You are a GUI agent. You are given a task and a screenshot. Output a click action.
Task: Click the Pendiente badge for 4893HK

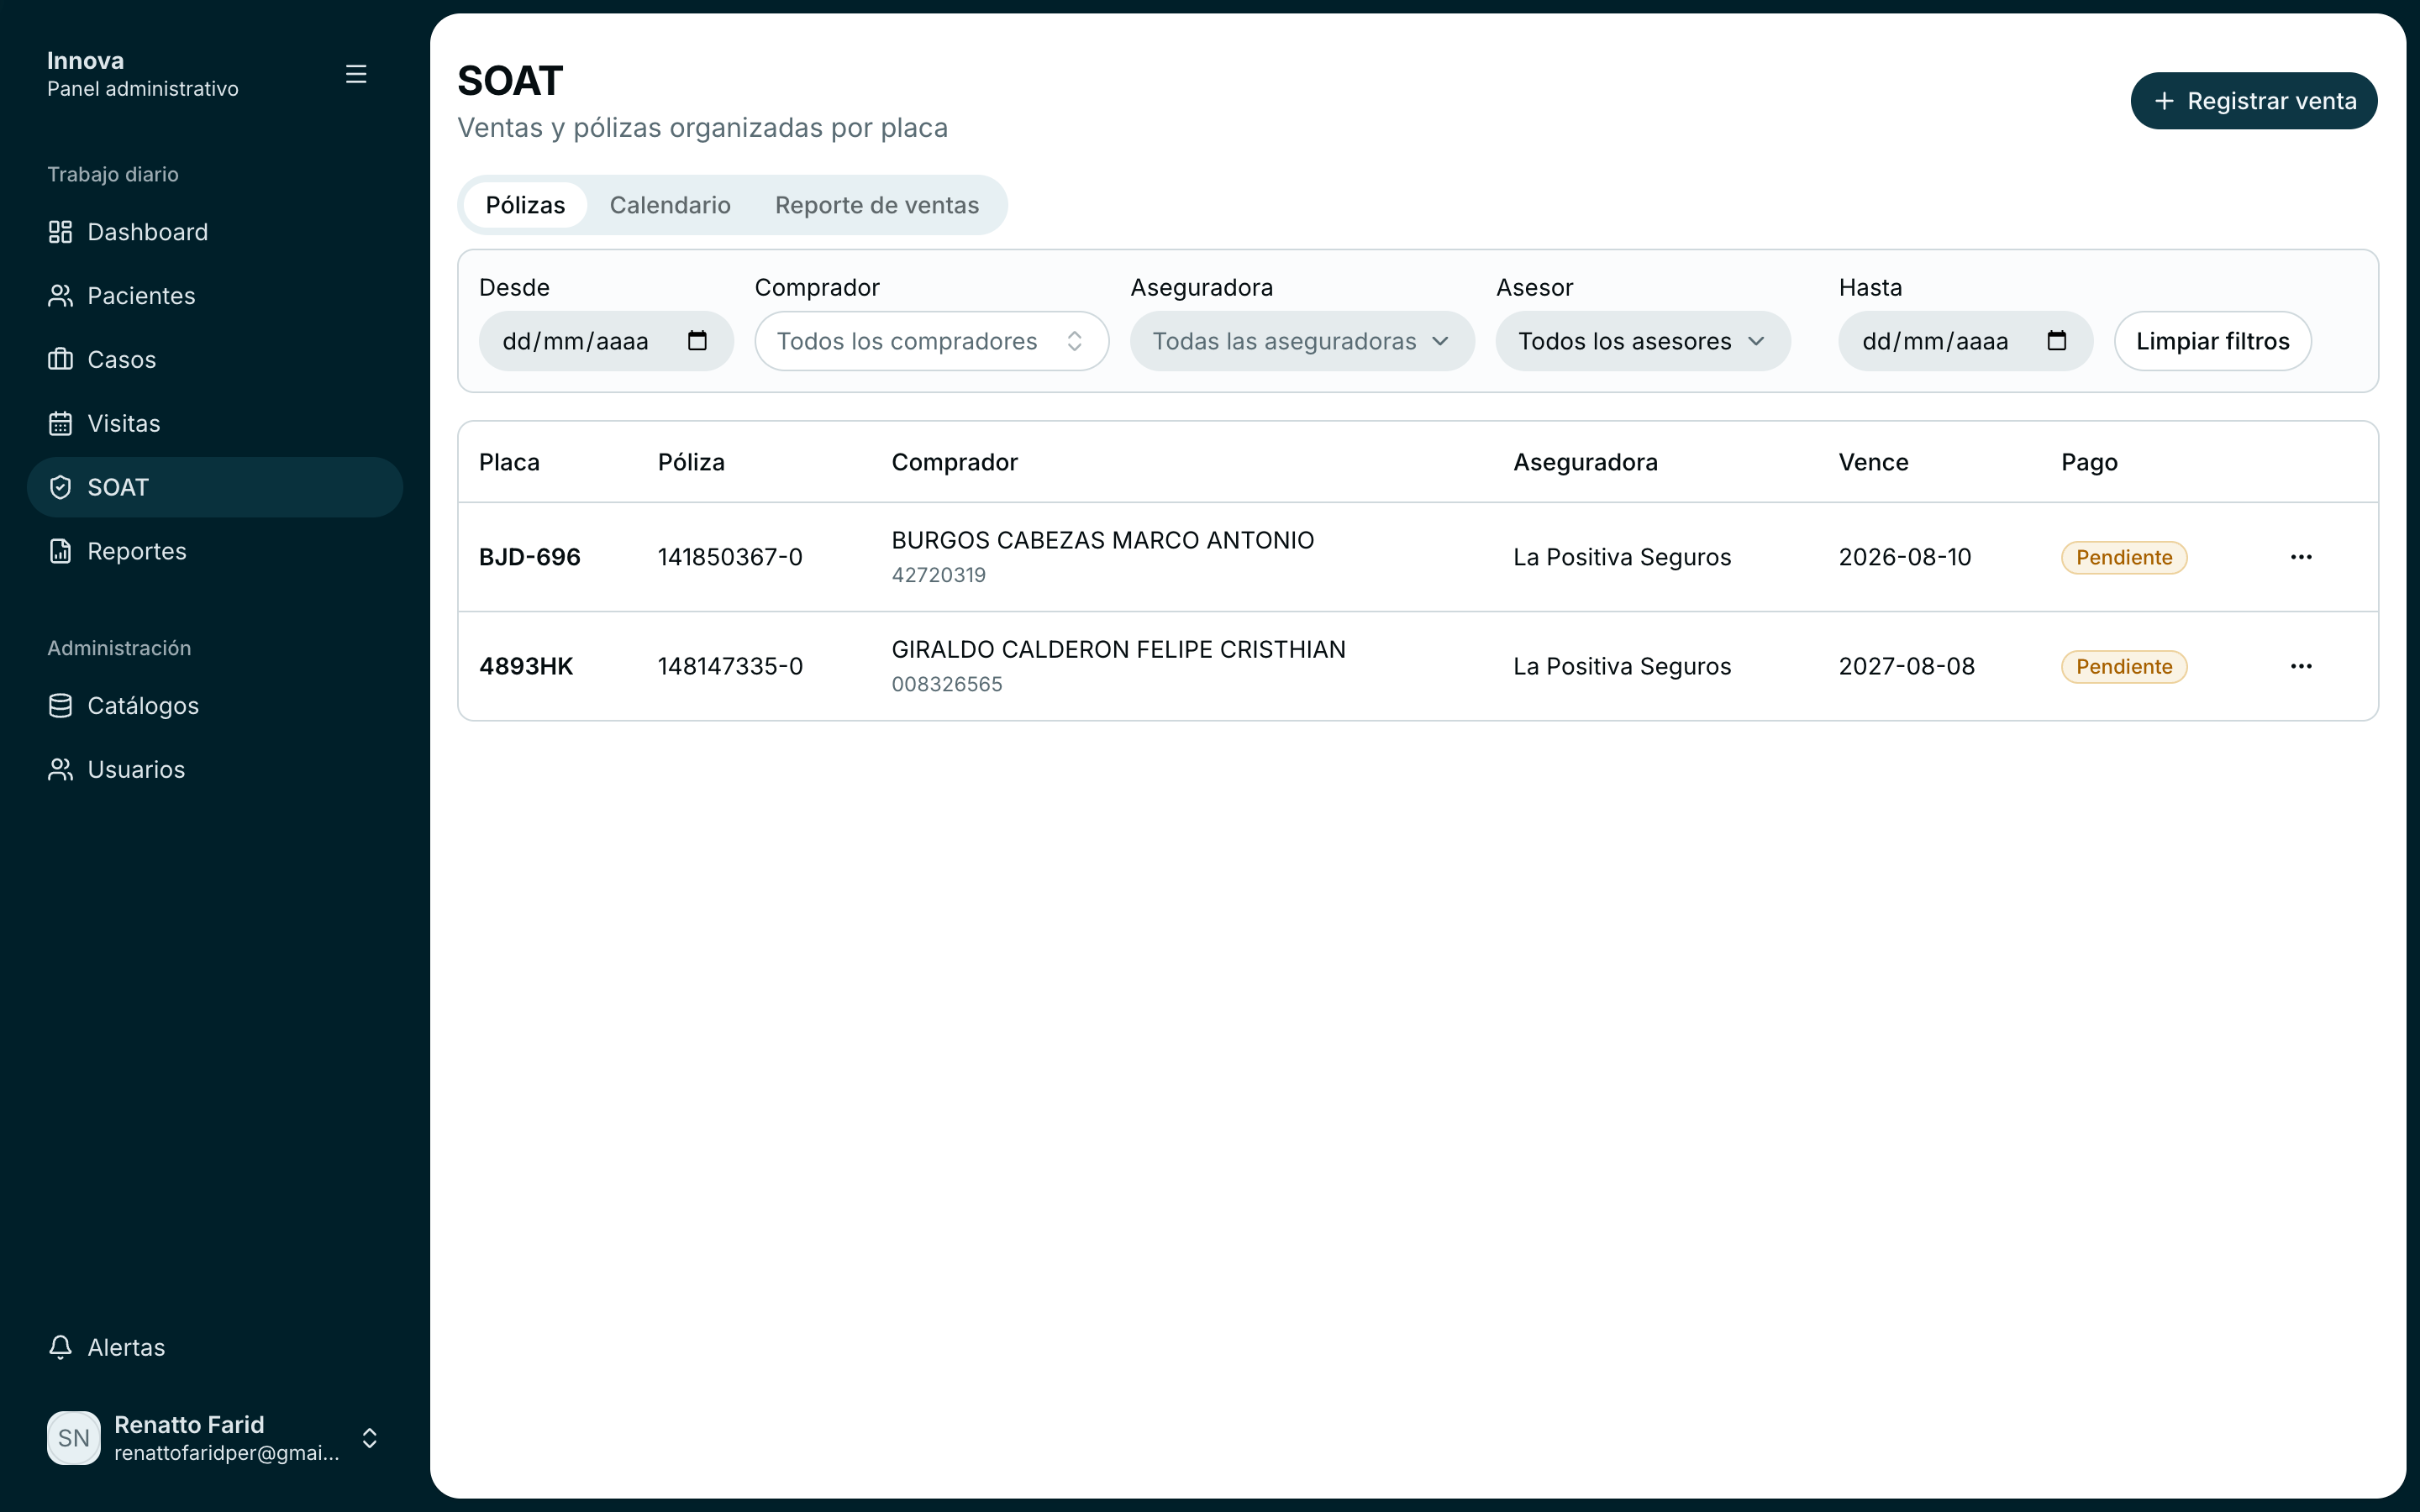pyautogui.click(x=2124, y=666)
